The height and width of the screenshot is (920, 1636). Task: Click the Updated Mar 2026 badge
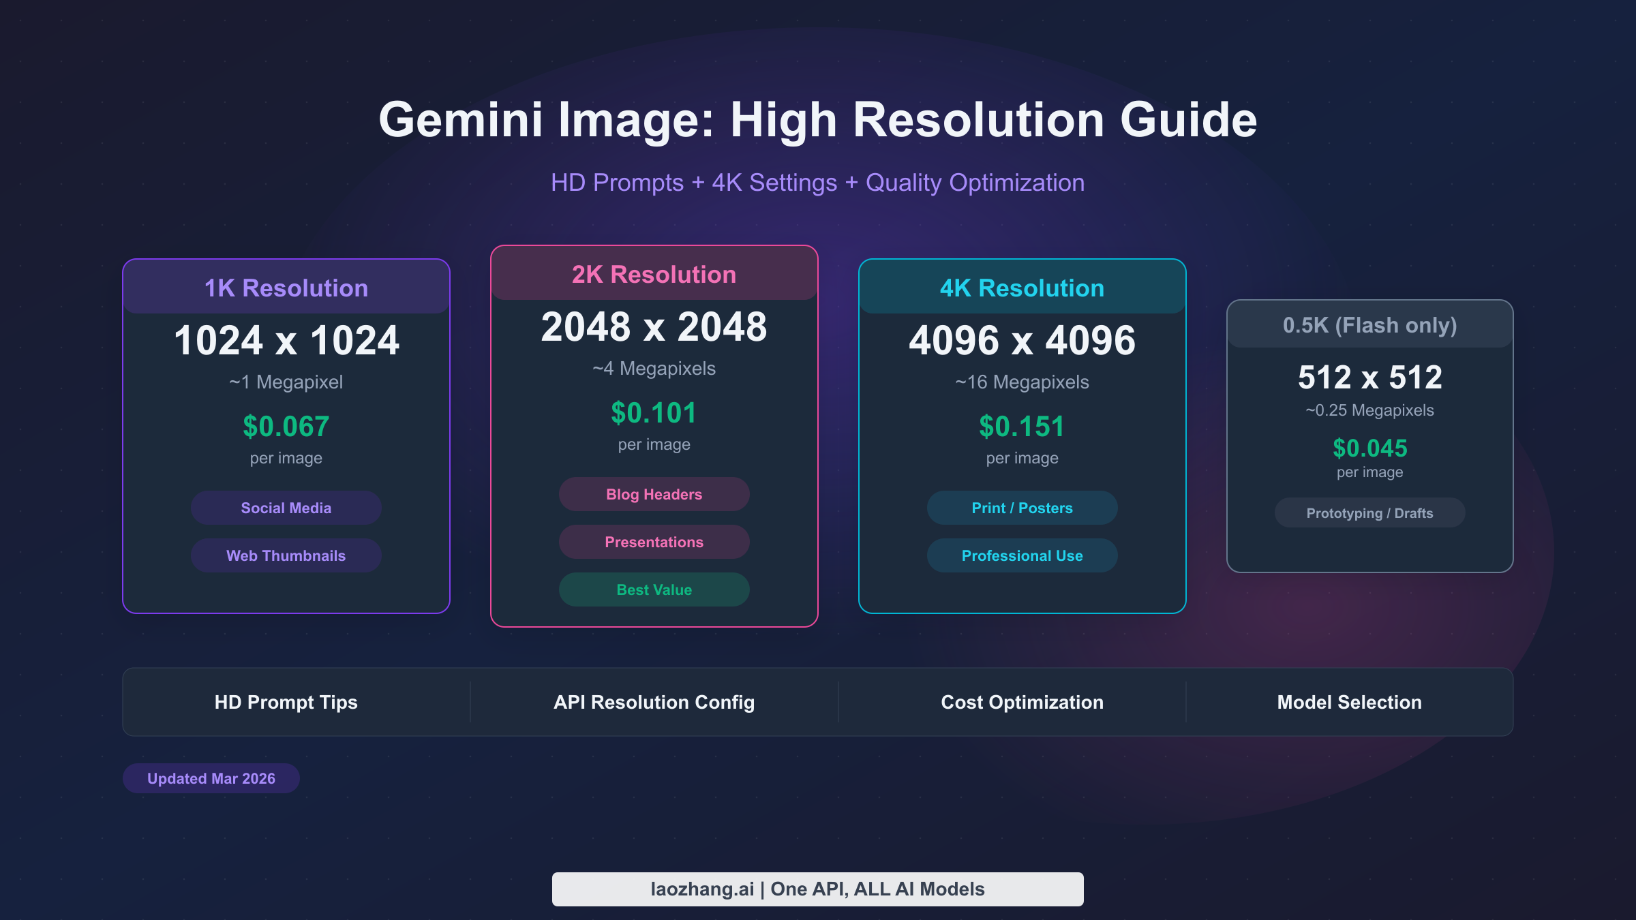(211, 778)
